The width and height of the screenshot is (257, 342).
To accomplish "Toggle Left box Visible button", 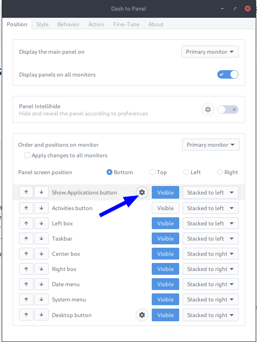I will (x=165, y=223).
